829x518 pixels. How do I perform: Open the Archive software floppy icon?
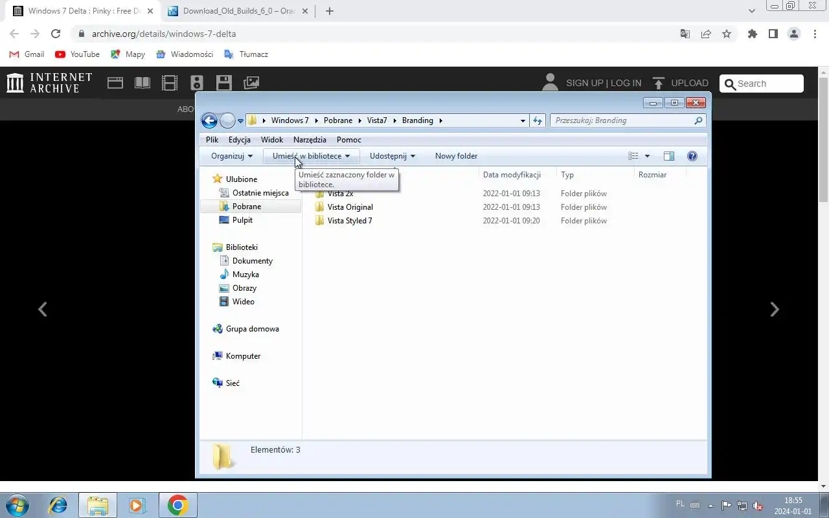pyautogui.click(x=224, y=83)
